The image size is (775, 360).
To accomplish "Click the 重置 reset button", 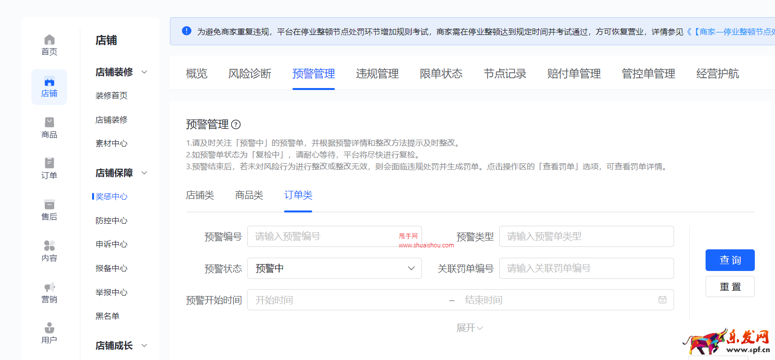I will (x=730, y=287).
